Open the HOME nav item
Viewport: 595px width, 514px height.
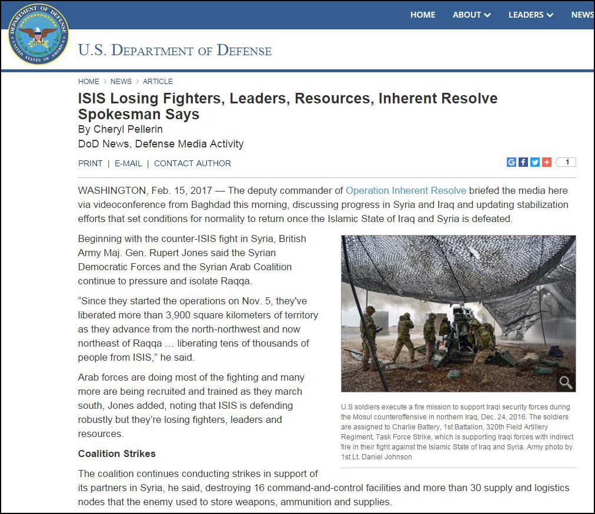coord(423,15)
